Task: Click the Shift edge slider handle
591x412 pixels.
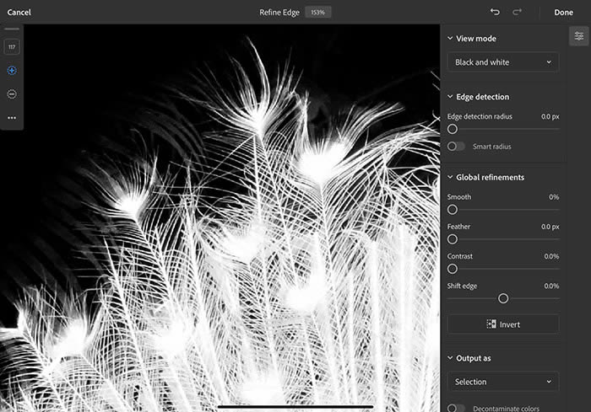Action: click(503, 298)
